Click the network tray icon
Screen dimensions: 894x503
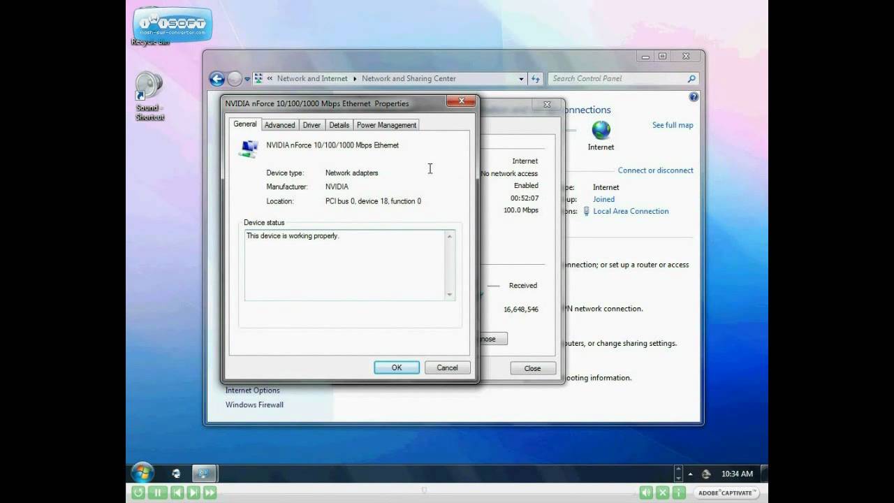click(x=706, y=474)
